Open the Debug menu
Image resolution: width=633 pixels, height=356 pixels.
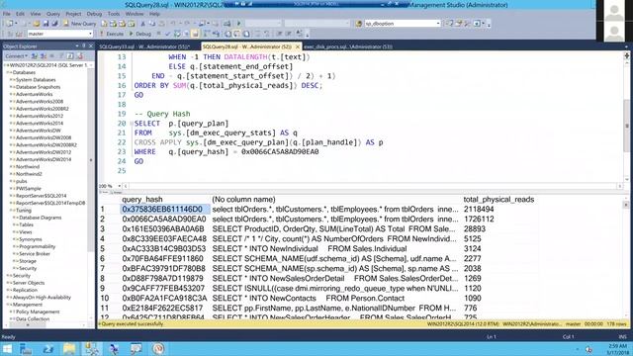click(94, 14)
